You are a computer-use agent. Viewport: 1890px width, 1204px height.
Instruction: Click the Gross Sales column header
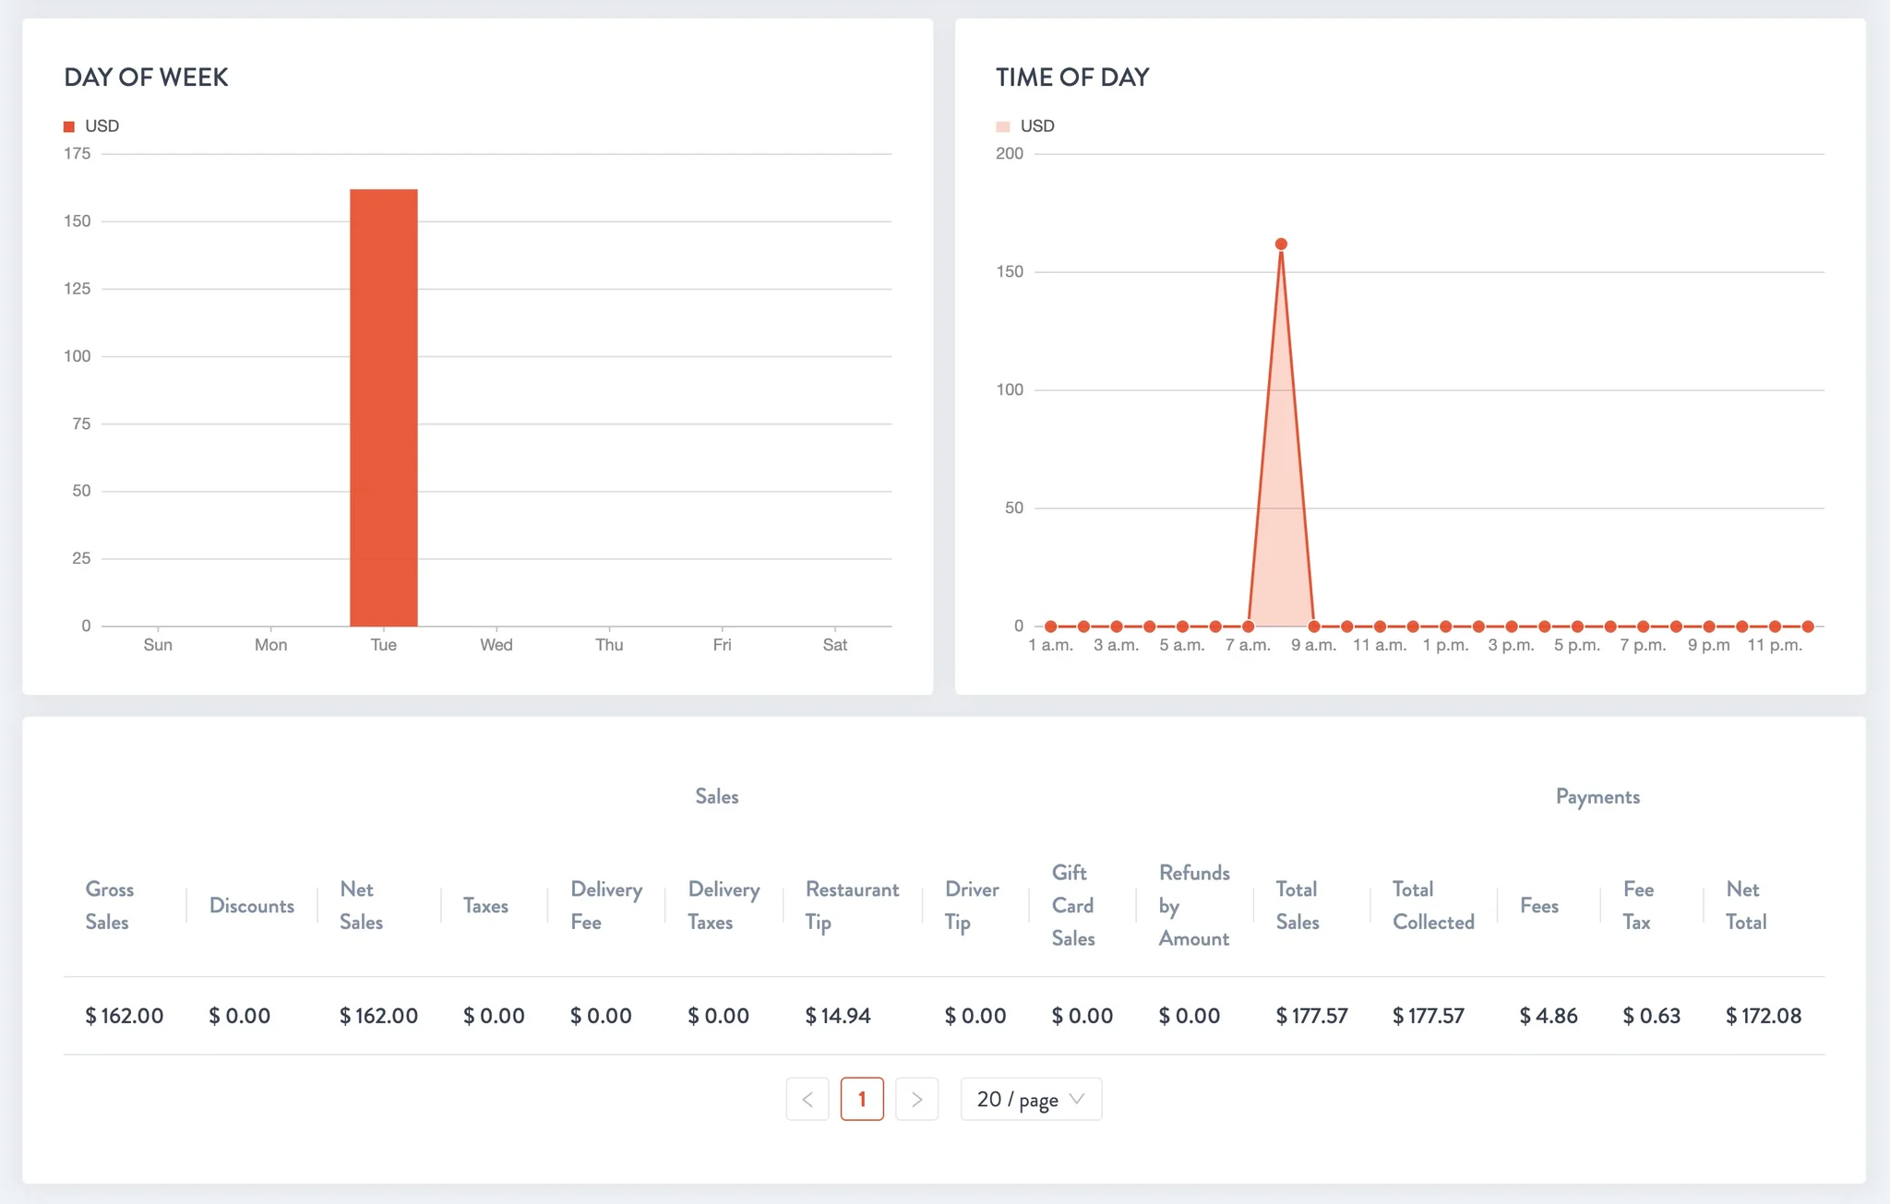point(110,905)
